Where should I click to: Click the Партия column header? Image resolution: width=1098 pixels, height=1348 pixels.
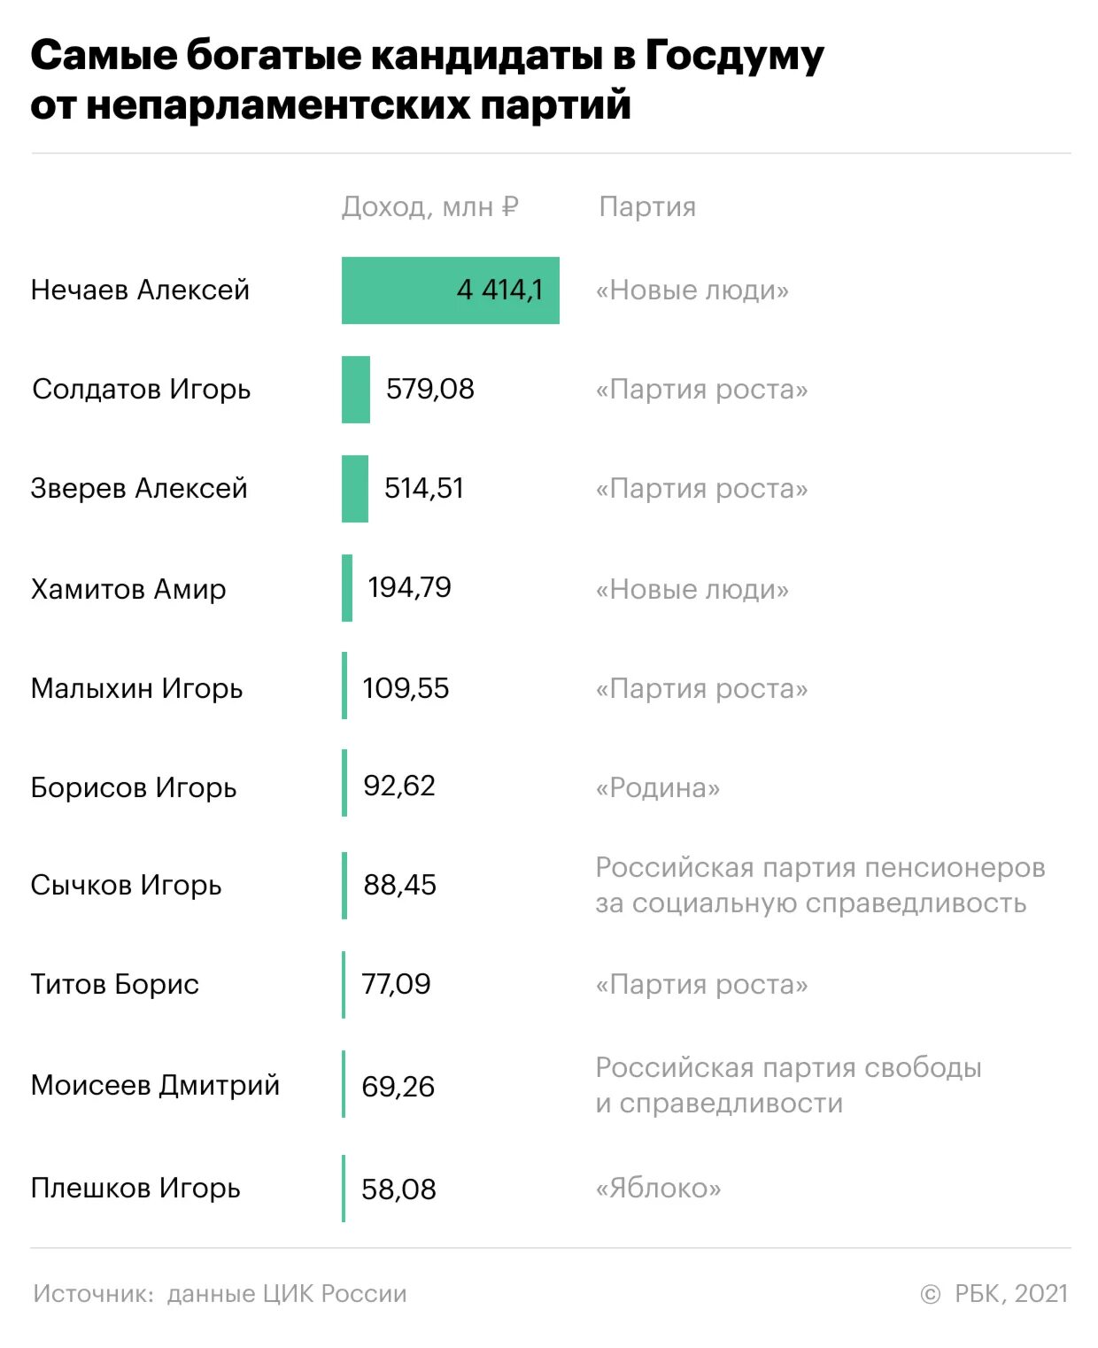pyautogui.click(x=647, y=207)
